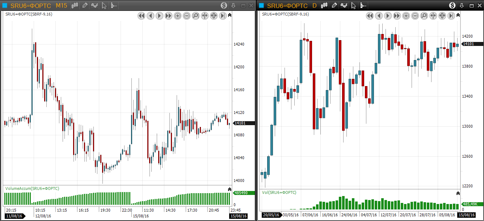
Task: Click D timeframe label in daily chart title
Action: [314, 5]
